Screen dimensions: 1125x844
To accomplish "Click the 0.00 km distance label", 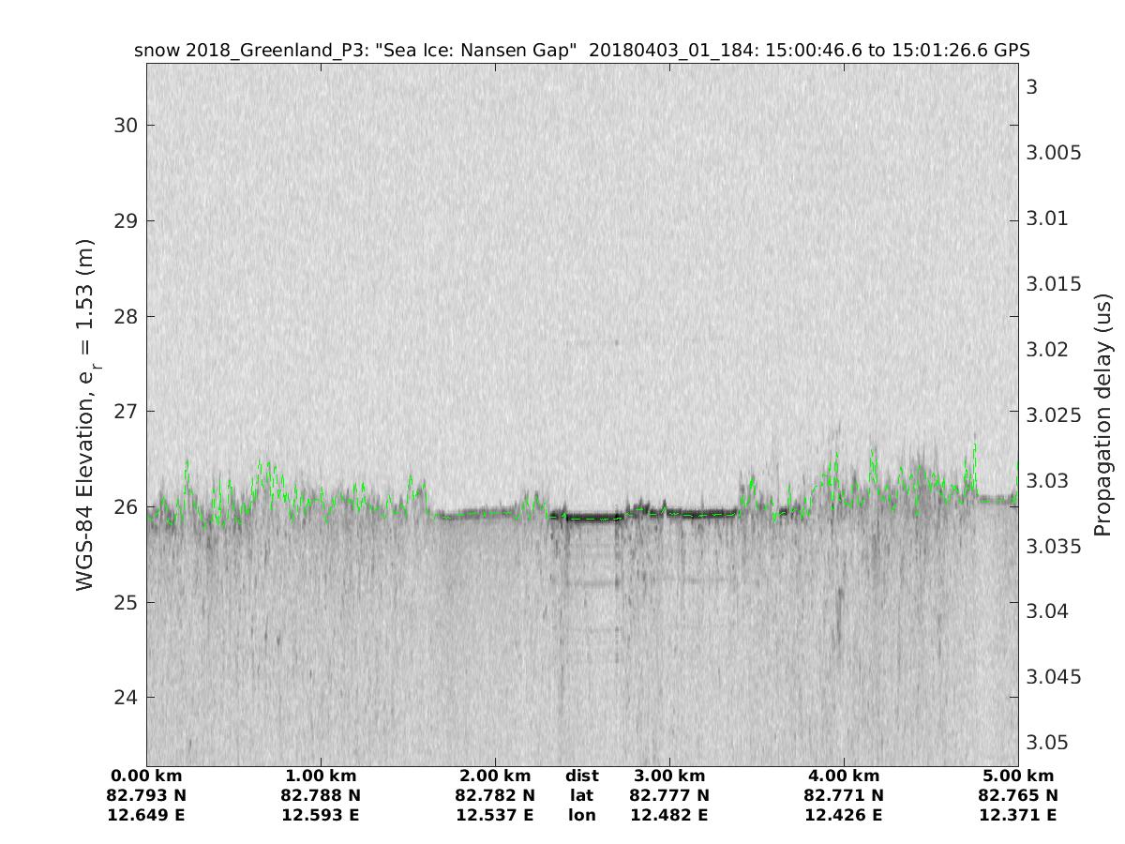I will coord(147,776).
